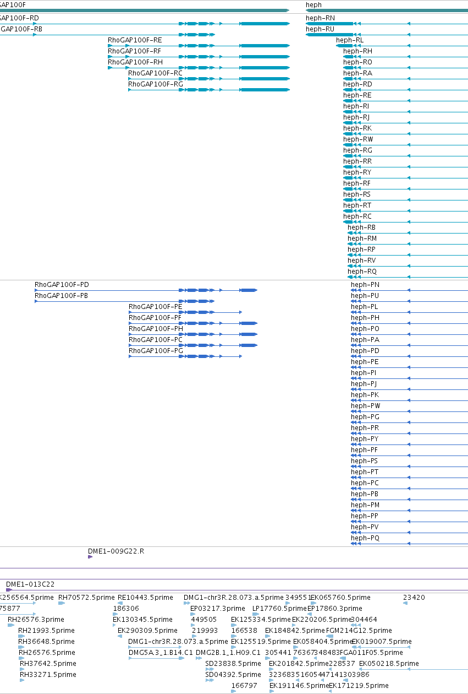Select cDNA EK191146.5prime
The width and height of the screenshot is (468, 694).
tap(299, 686)
